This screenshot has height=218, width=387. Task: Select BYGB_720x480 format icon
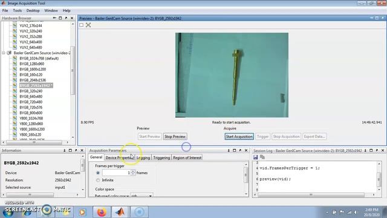15,102
